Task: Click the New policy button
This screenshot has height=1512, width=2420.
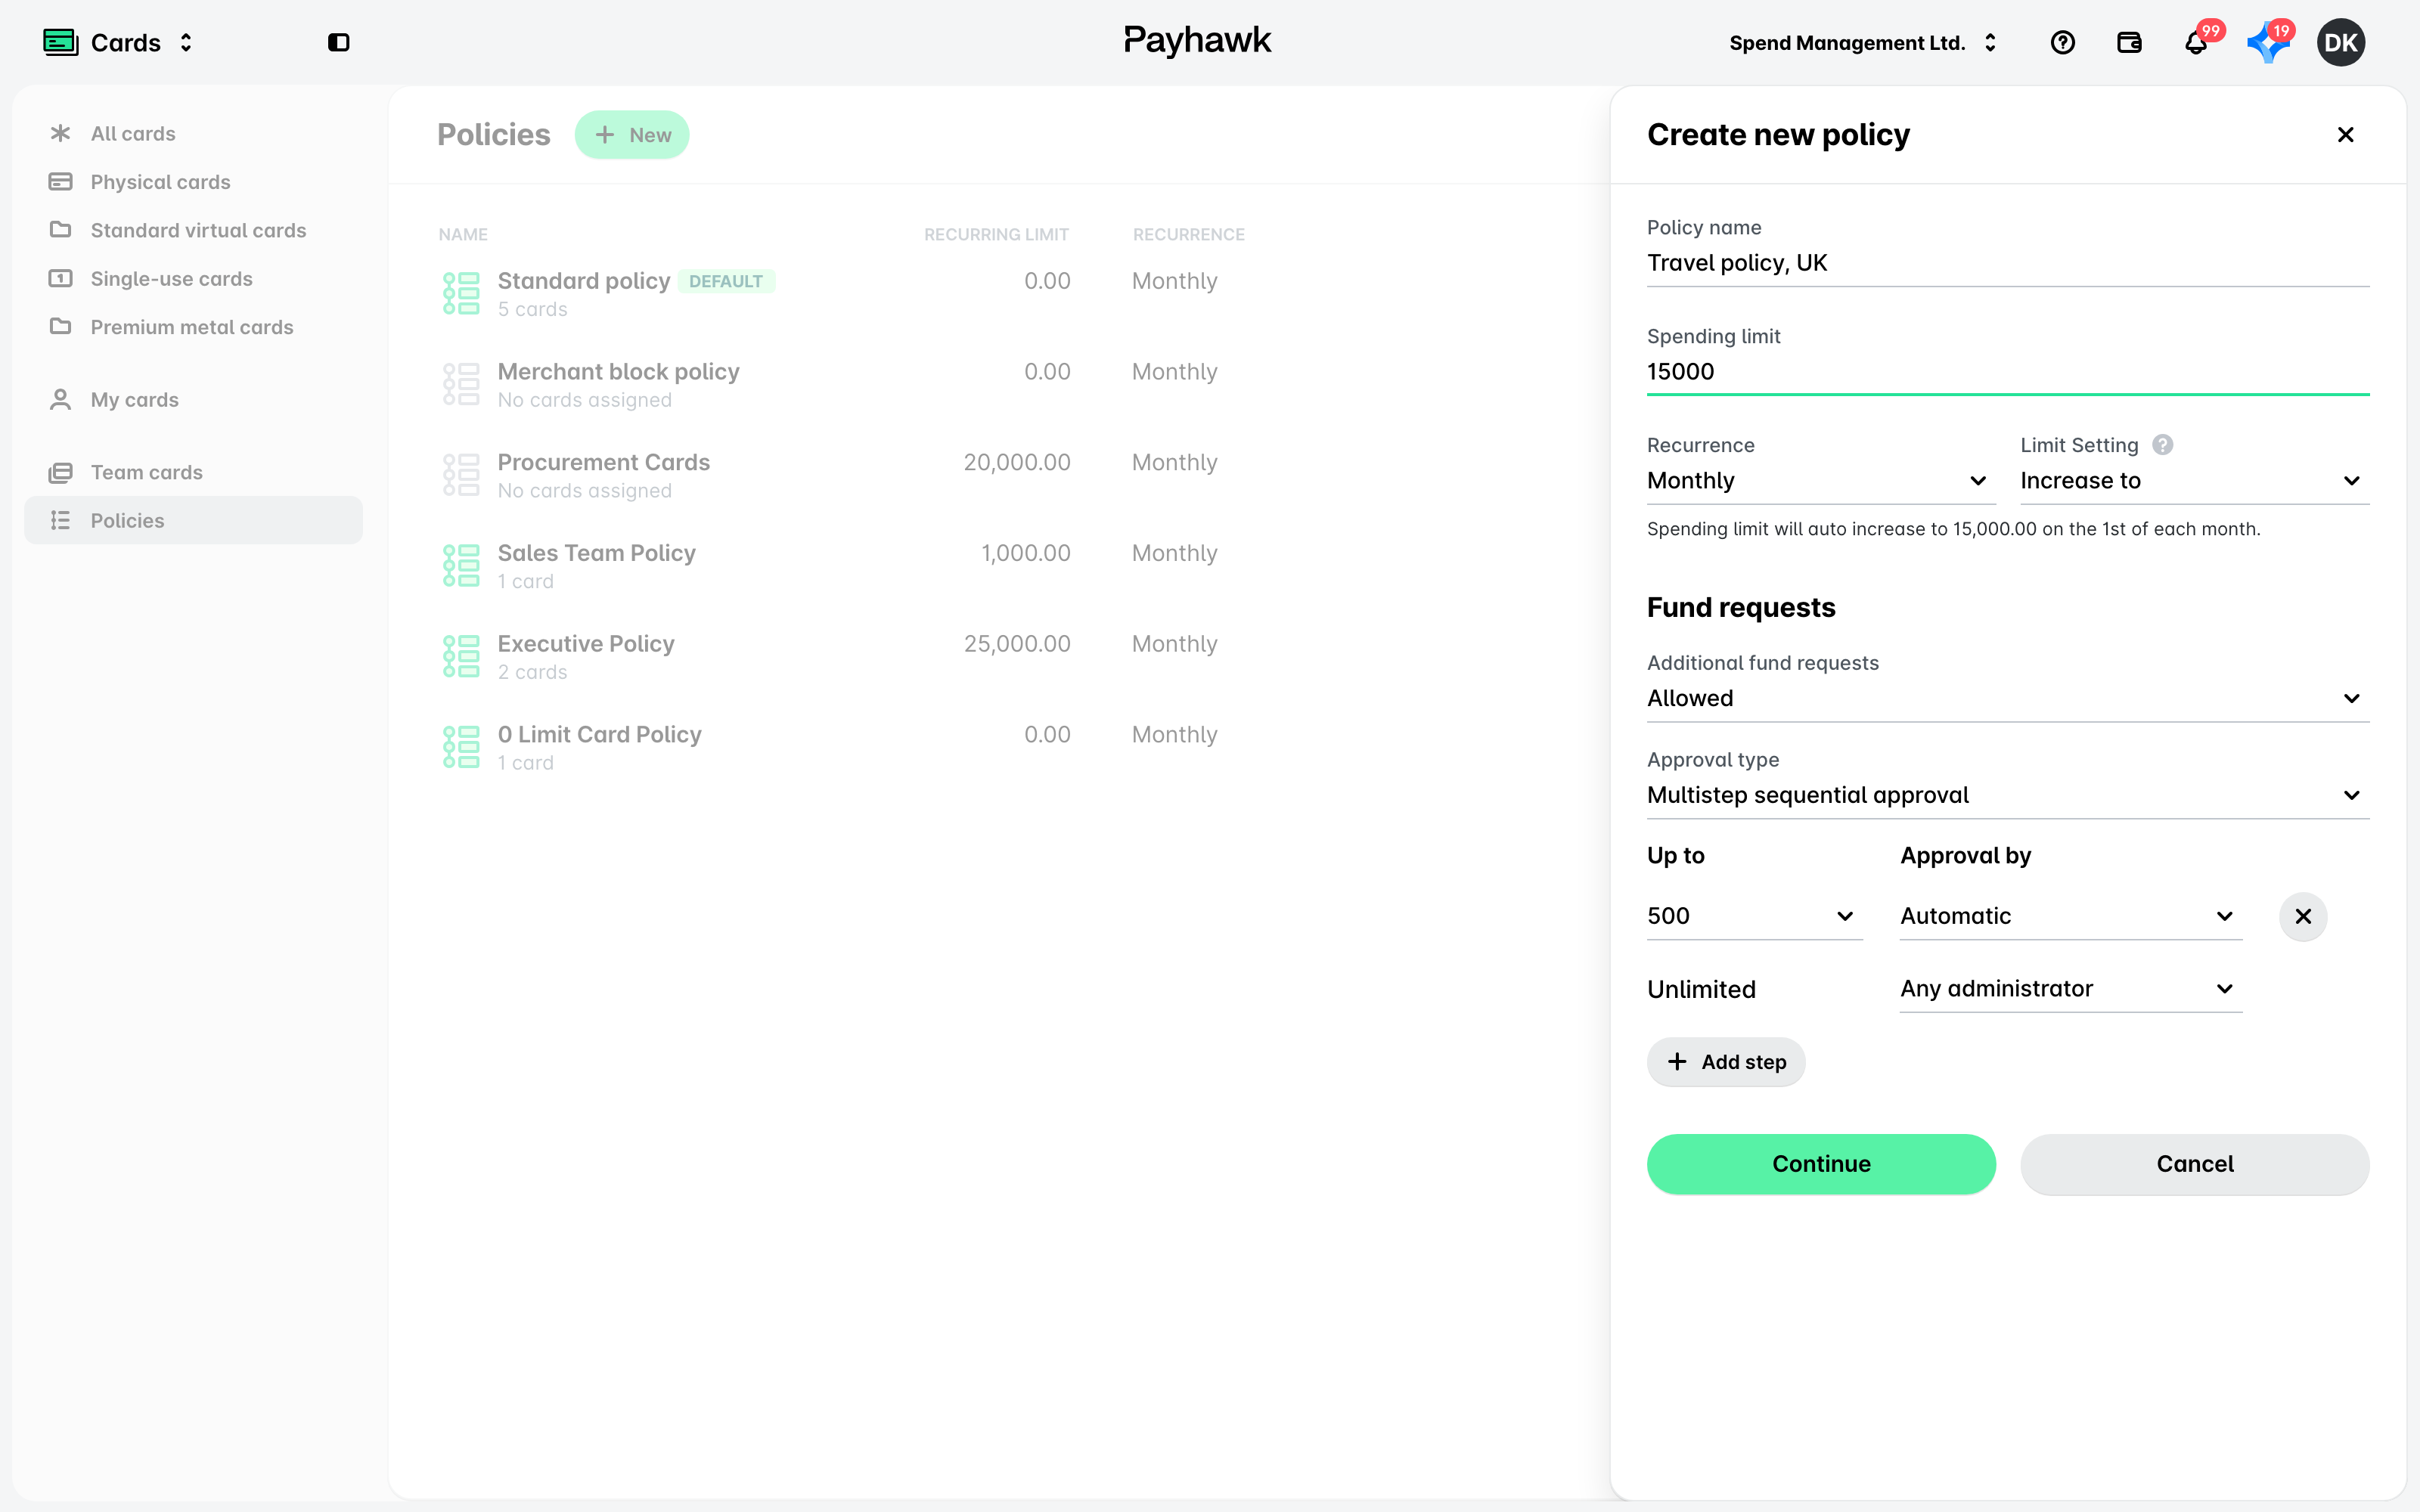Action: [x=631, y=134]
